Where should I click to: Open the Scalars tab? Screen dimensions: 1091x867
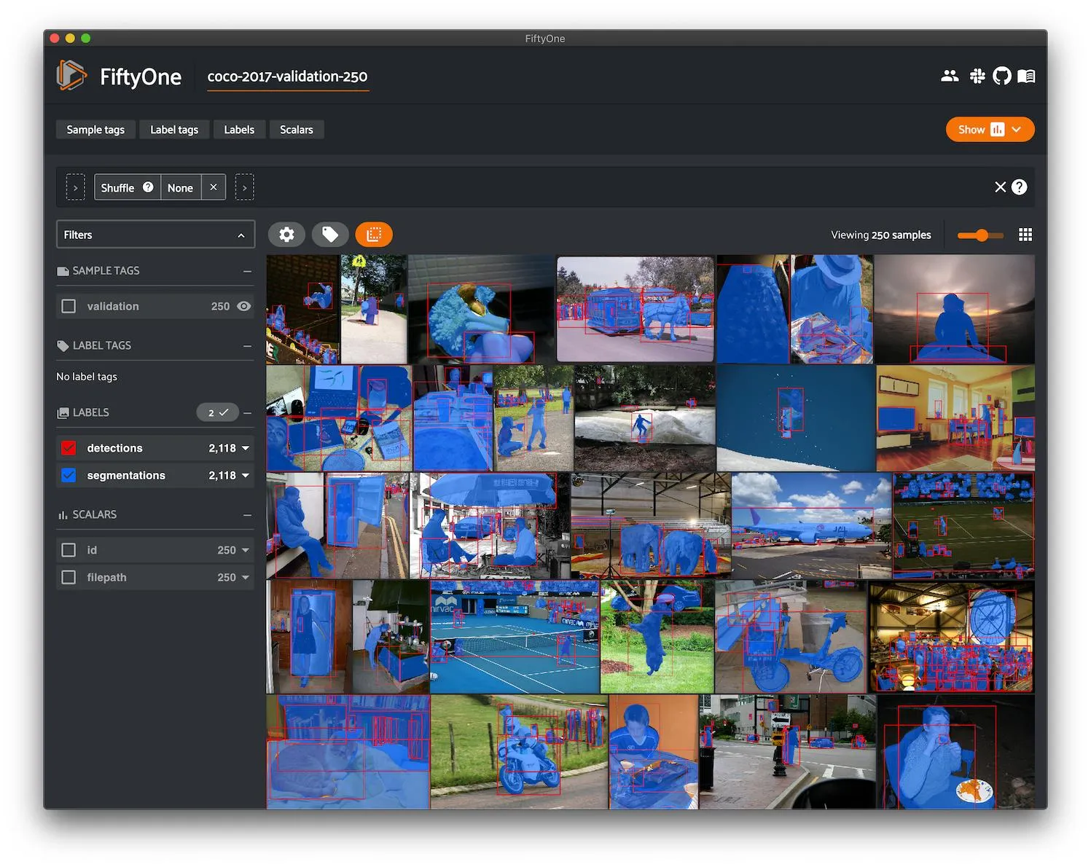click(297, 130)
